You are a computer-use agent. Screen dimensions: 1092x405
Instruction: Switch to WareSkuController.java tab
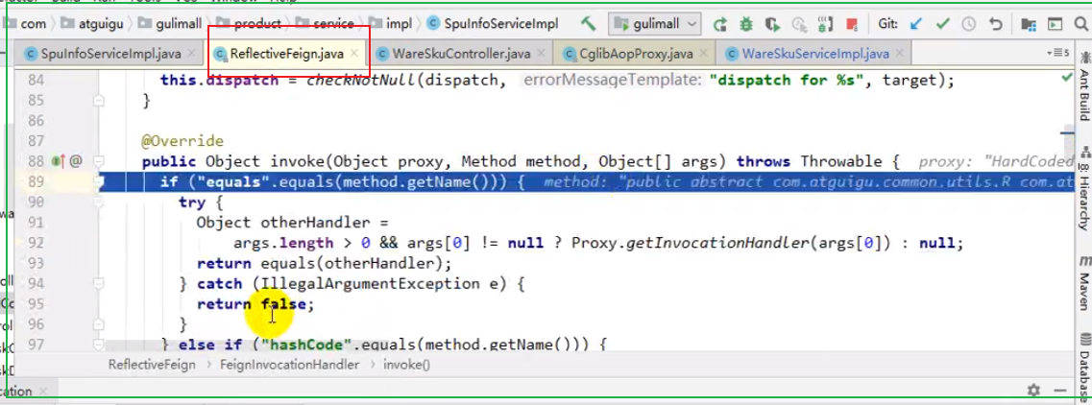tap(462, 54)
